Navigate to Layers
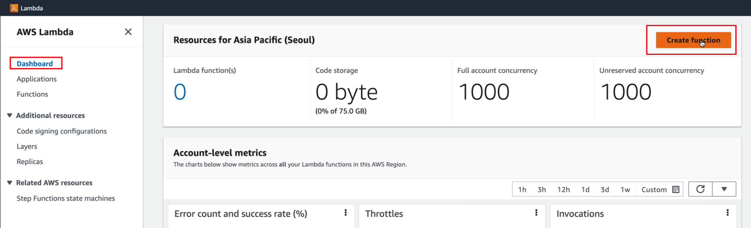The width and height of the screenshot is (751, 228). tap(27, 146)
